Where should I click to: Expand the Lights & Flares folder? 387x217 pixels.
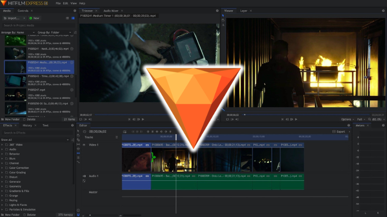click(x=2, y=205)
